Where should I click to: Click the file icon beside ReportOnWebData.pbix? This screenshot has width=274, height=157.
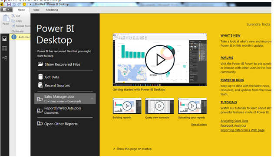[40, 111]
